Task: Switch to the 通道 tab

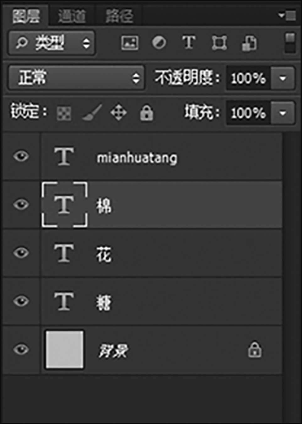Action: point(72,16)
